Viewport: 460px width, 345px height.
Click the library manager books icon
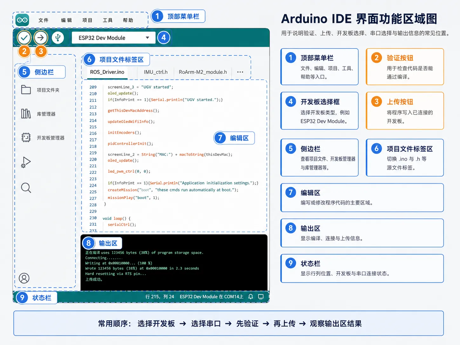click(x=26, y=113)
